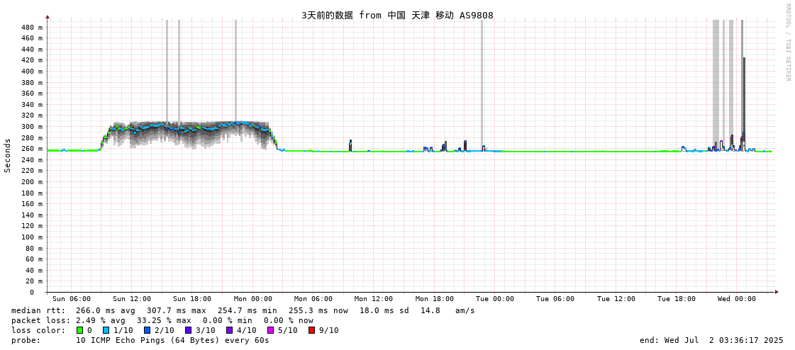The width and height of the screenshot is (795, 350).
Task: Click the green 0 loss color swatch
Action: tap(79, 330)
